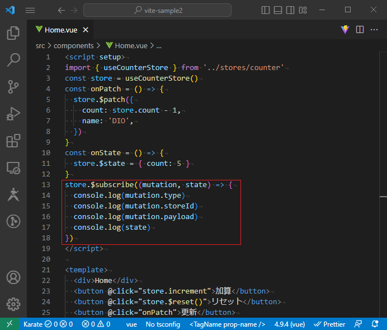Click the vite-sample2 command center search
387x330 pixels.
158,11
